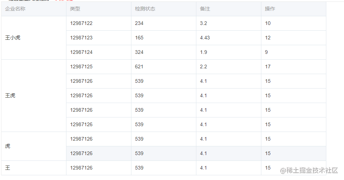Click the 备注 column header
This screenshot has width=344, height=180.
205,9
